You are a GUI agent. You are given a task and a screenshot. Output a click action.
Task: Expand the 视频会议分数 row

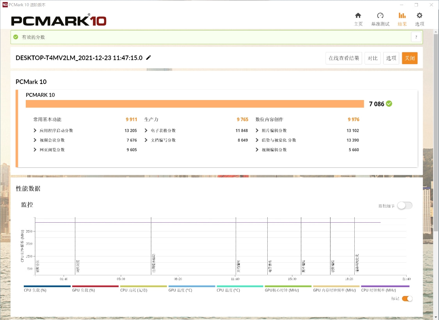click(36, 140)
